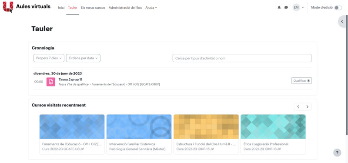Open the block drawer side panel arrow
The image size is (348, 163).
pyautogui.click(x=342, y=21)
